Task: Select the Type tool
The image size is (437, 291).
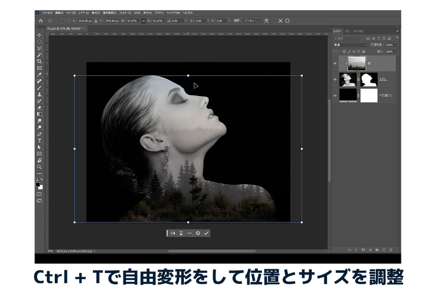Action: coord(39,141)
